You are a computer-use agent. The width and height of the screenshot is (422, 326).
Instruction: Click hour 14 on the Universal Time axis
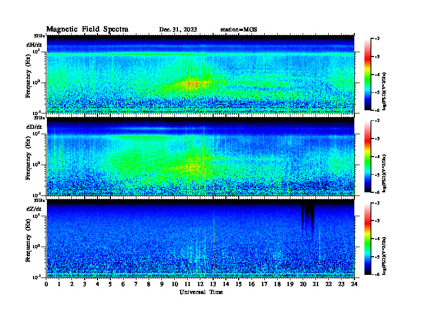click(226, 284)
